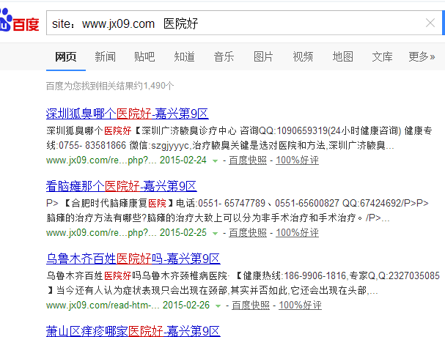Open result 萧山区痒疹哪家医院好-嘉兴第9区
The image size is (445, 337).
(x=133, y=331)
